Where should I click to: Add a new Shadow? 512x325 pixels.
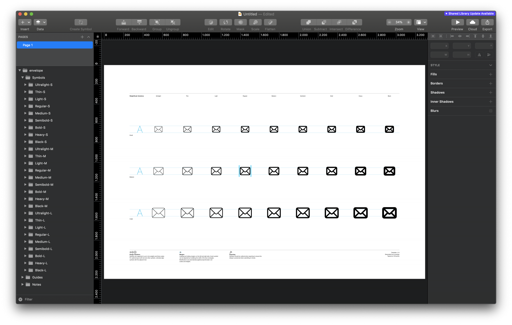490,93
